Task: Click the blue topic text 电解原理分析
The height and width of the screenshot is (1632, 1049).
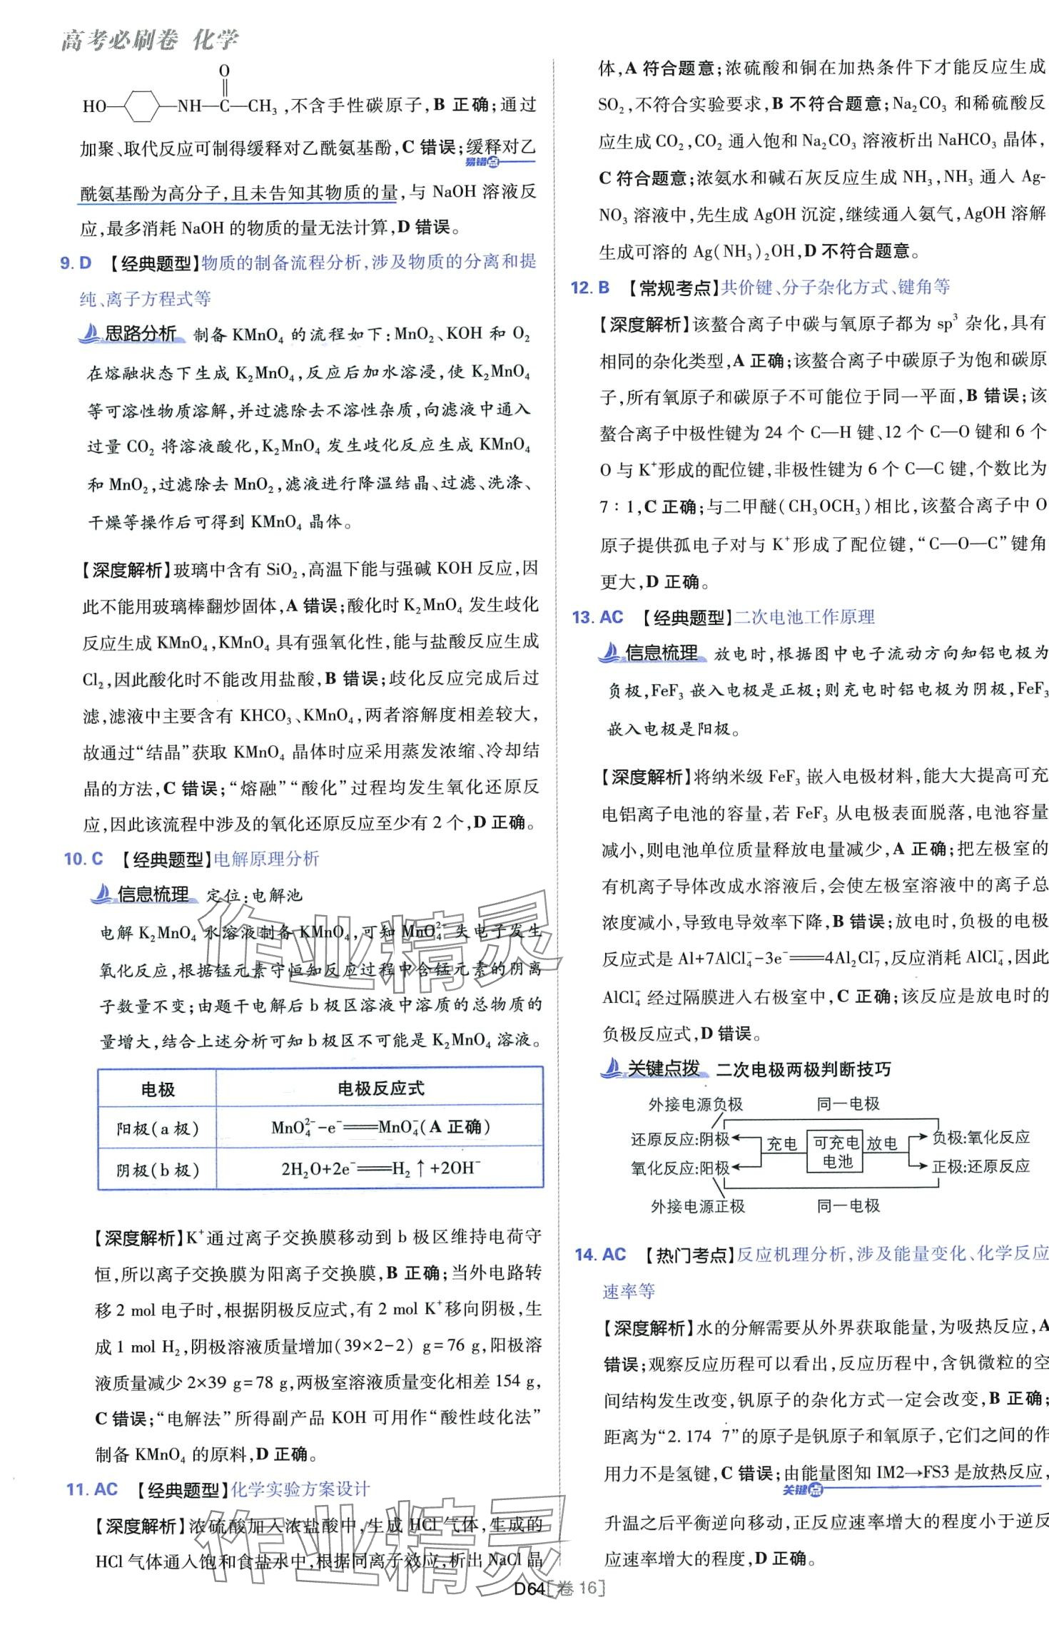Action: [266, 859]
